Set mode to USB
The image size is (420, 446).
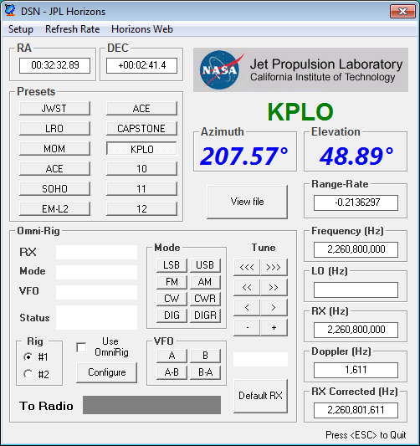205,265
